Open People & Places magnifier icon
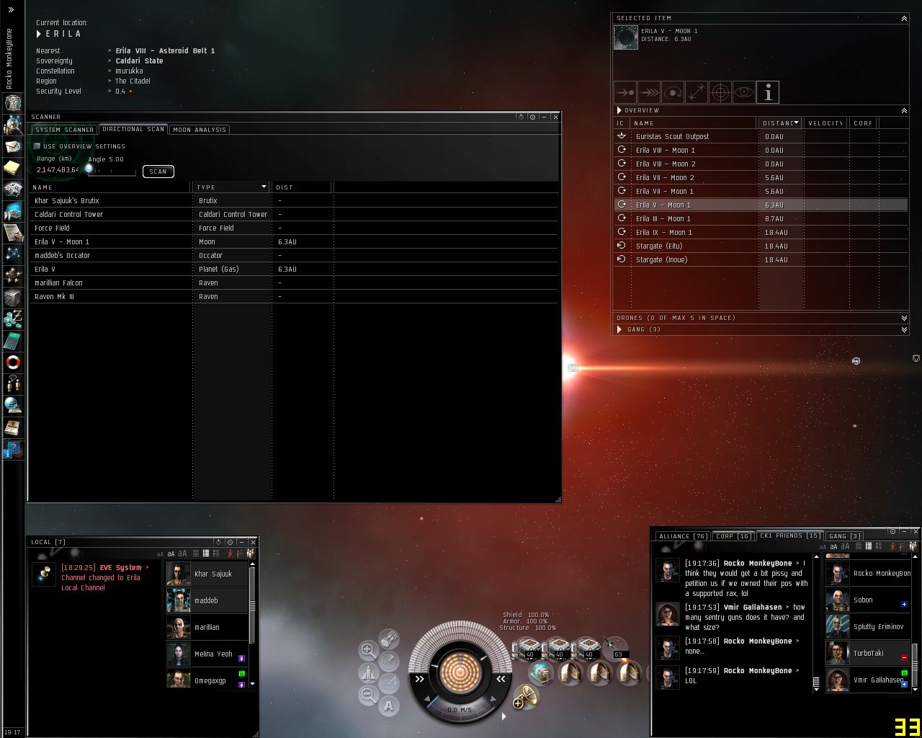 pyautogui.click(x=13, y=125)
